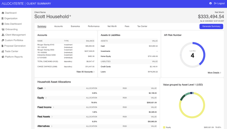Expand the Alternatives allocation chevron

[52, 126]
